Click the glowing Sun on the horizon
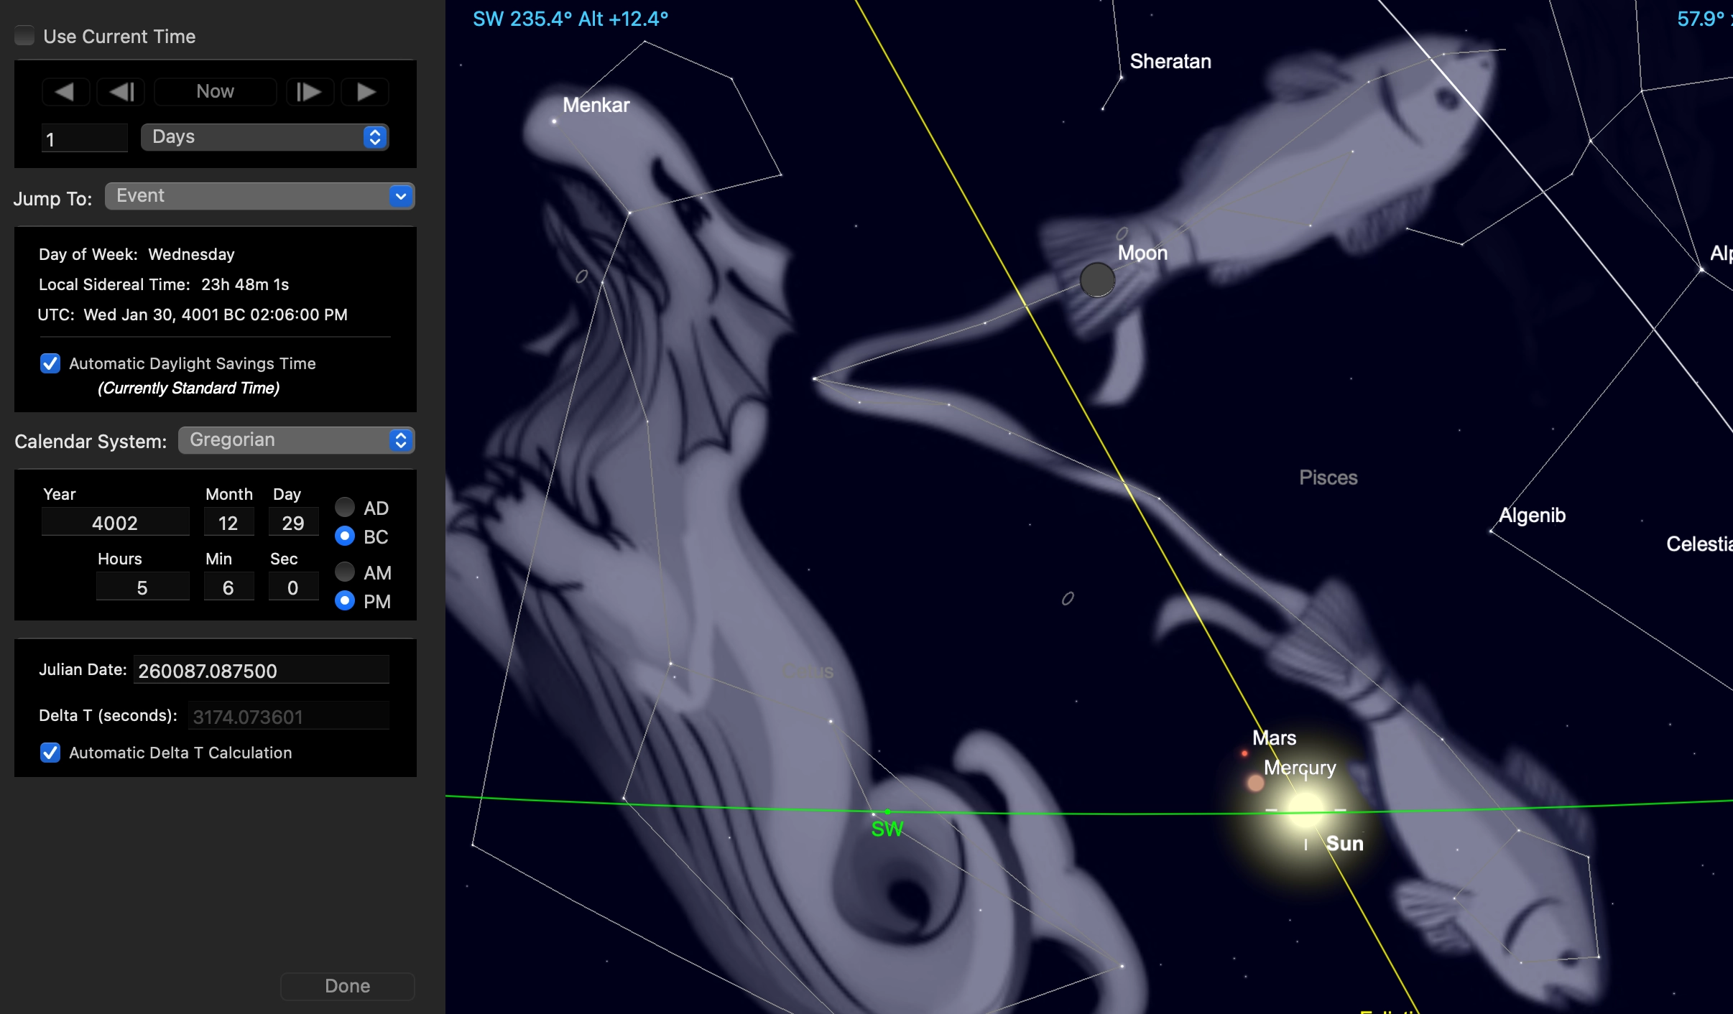1733x1014 pixels. tap(1304, 810)
